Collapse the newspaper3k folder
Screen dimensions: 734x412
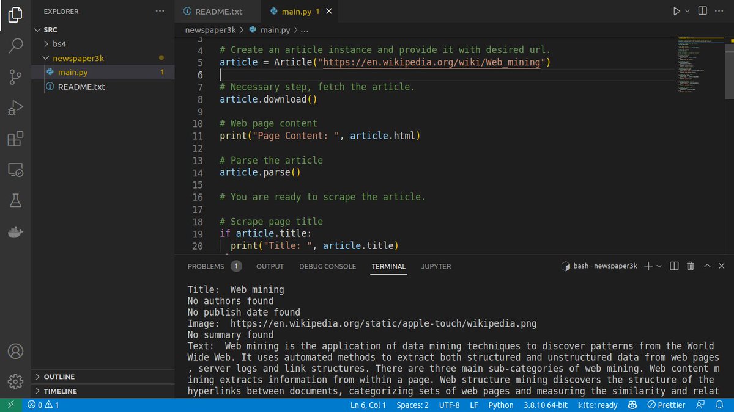coord(103,59)
